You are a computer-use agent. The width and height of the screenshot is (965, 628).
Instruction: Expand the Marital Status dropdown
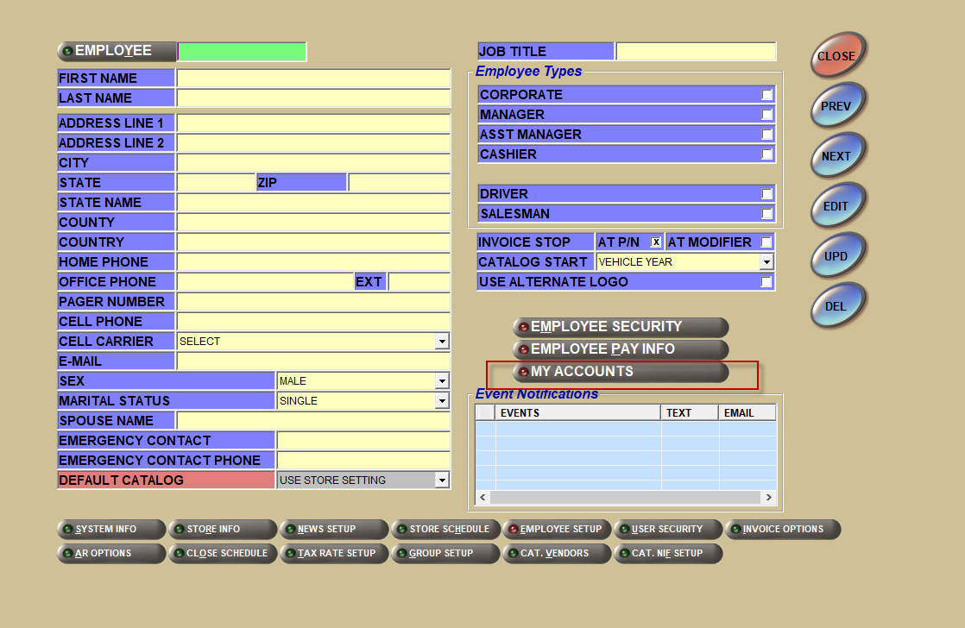coord(442,401)
